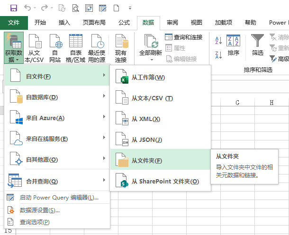Click the Redo arrow icon
The width and height of the screenshot is (289, 235).
coord(45,8)
